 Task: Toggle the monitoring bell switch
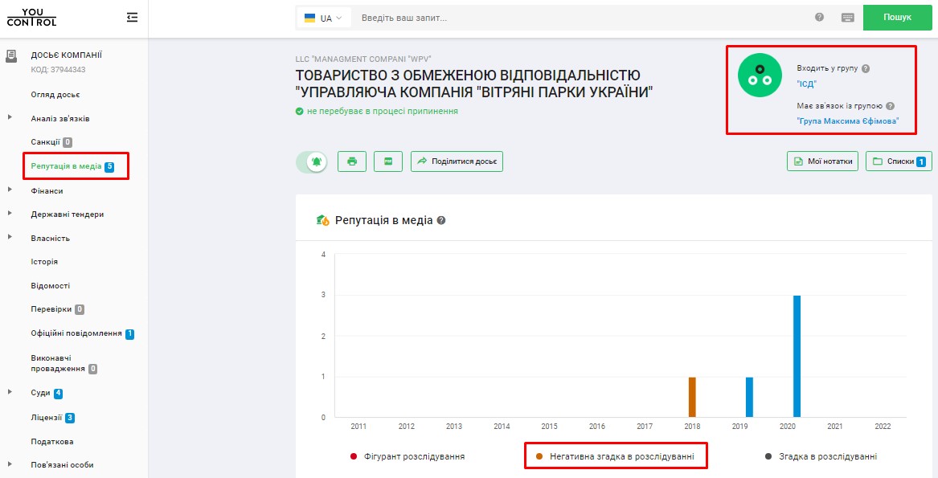(x=311, y=161)
